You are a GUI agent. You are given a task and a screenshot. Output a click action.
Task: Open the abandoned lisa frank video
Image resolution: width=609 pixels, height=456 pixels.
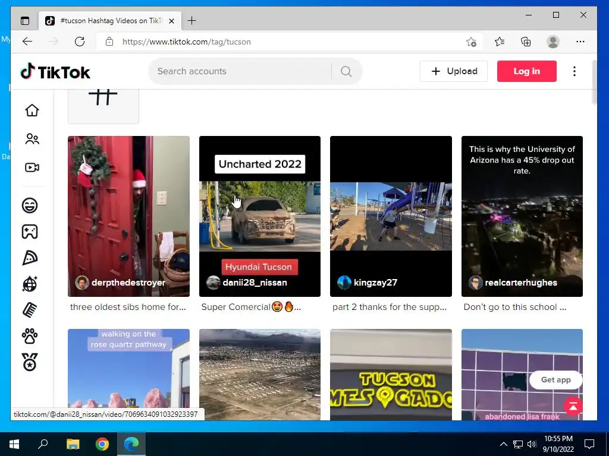tap(522, 375)
